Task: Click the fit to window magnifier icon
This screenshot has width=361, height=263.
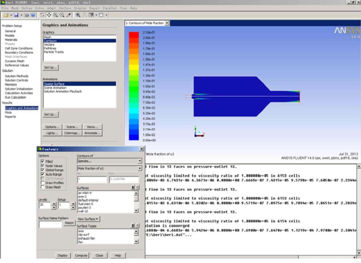Action: click(78, 15)
